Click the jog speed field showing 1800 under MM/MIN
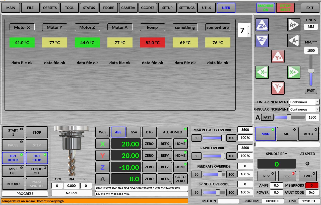321x205 pixels. click(x=311, y=50)
